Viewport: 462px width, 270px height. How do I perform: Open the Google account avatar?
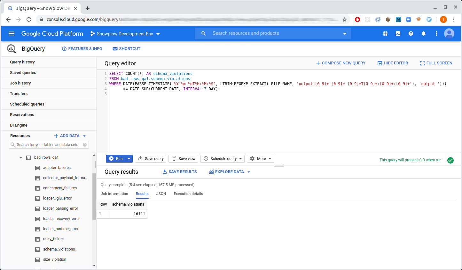pyautogui.click(x=449, y=33)
